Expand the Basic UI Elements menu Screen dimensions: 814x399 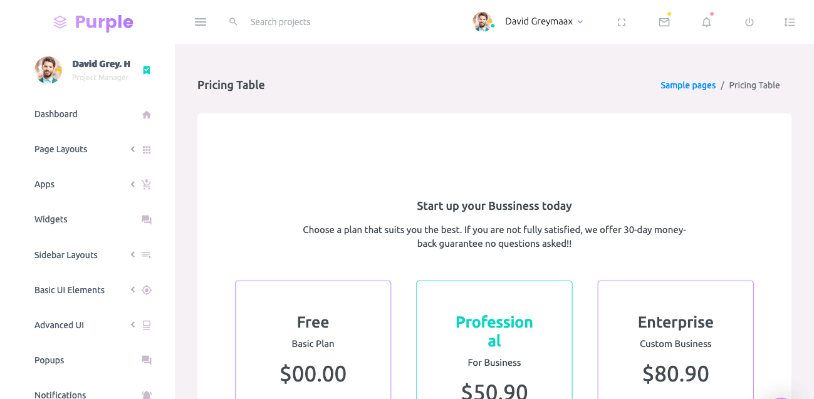[70, 290]
